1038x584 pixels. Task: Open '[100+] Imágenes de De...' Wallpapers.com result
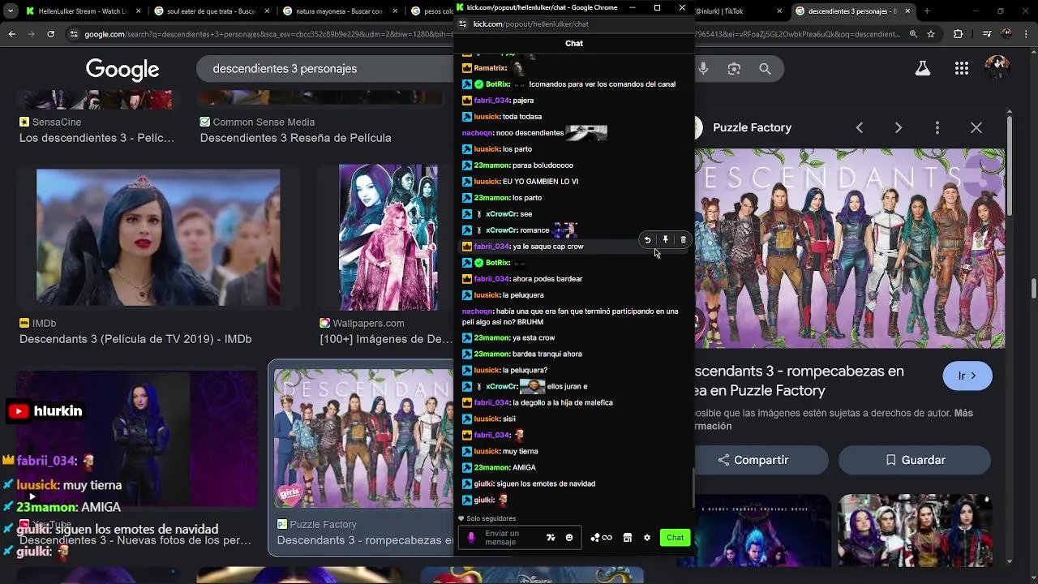pos(386,339)
